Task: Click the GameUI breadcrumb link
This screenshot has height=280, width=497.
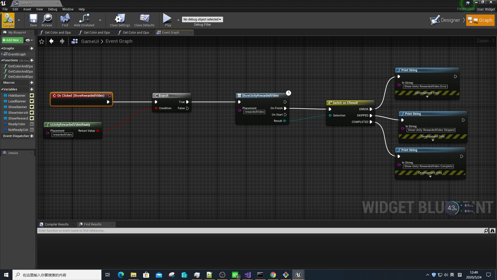Action: click(90, 41)
